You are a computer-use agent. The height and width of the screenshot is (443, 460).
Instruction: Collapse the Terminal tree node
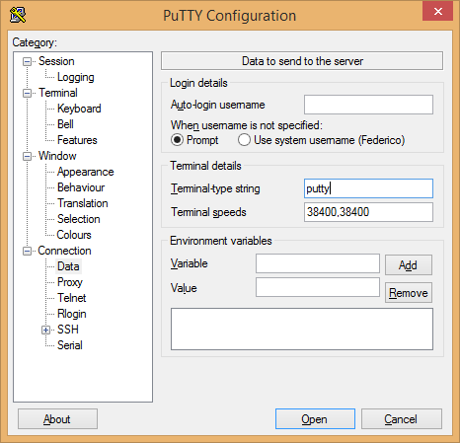pyautogui.click(x=27, y=93)
